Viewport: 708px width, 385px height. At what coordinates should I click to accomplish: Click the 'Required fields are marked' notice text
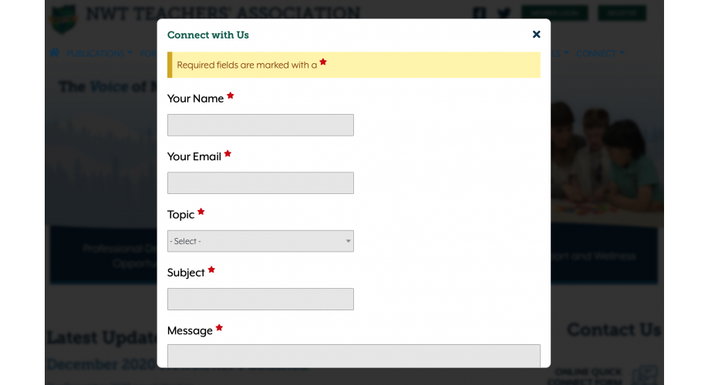(247, 65)
